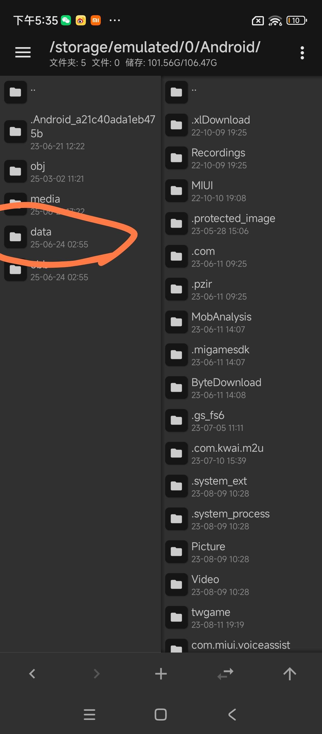Image resolution: width=322 pixels, height=734 pixels.
Task: Tap the Android home navigation button
Action: coord(161,715)
